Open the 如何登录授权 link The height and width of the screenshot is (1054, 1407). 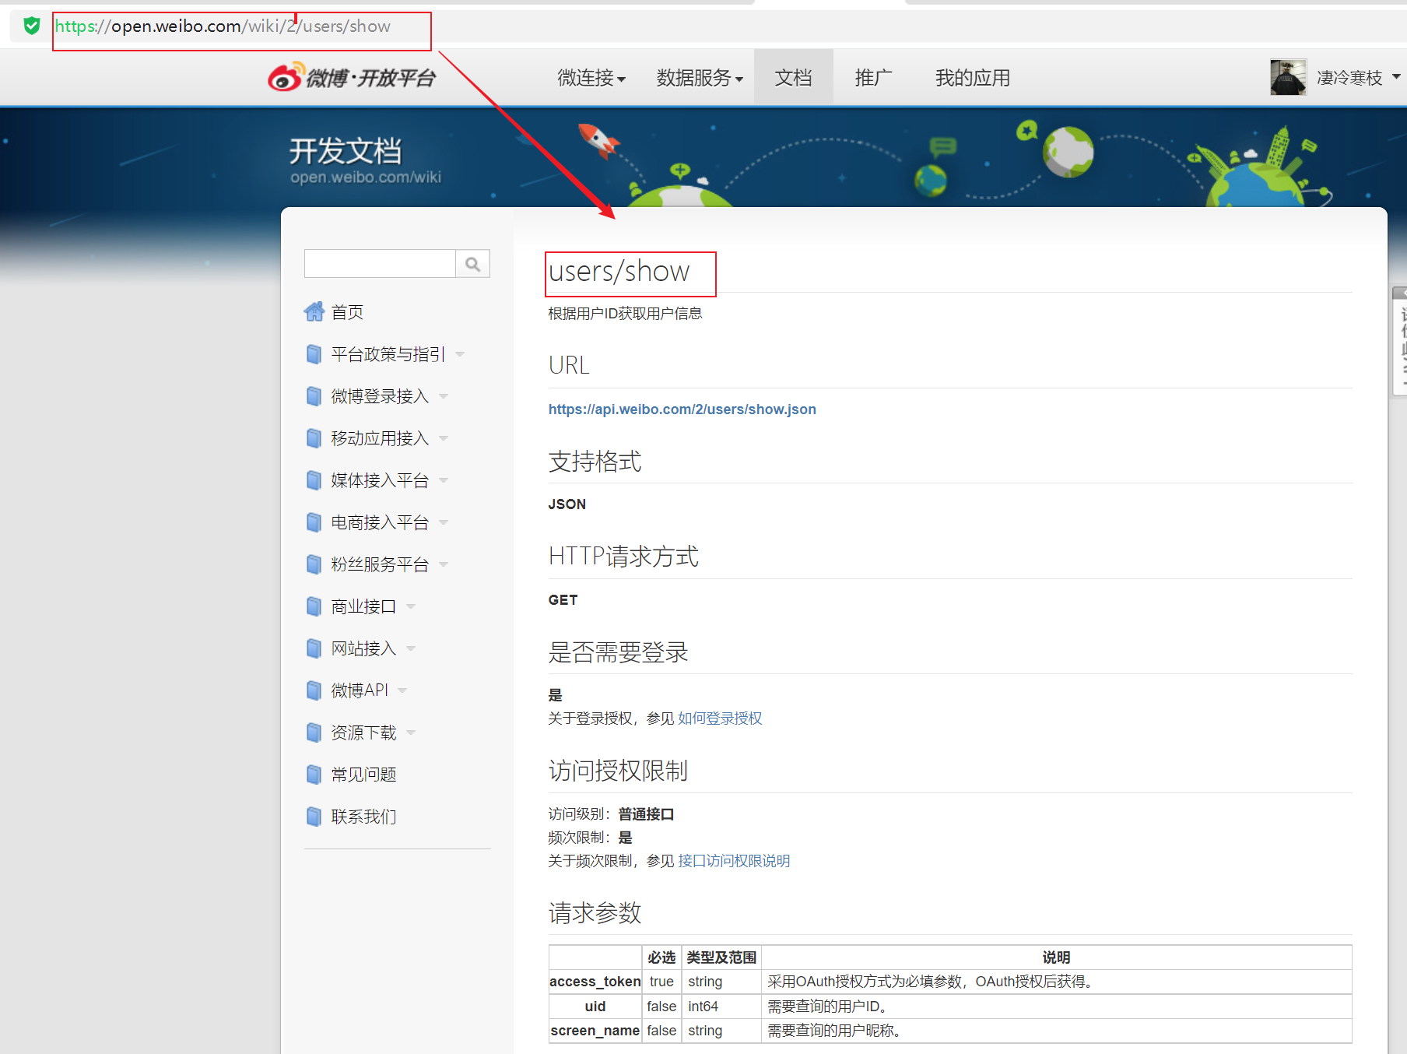coord(720,718)
